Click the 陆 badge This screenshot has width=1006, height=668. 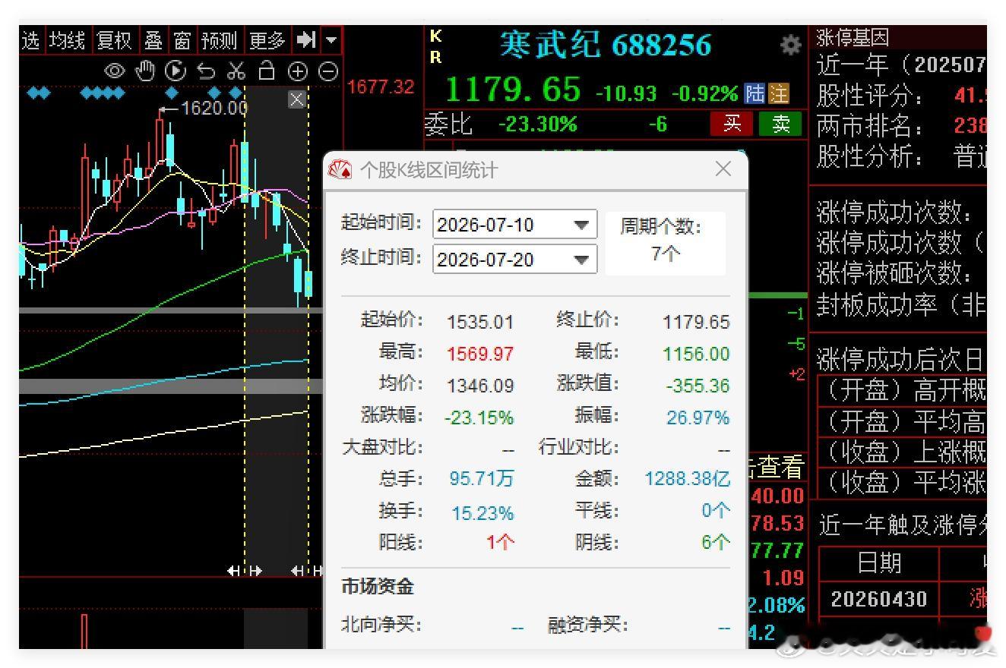point(754,93)
